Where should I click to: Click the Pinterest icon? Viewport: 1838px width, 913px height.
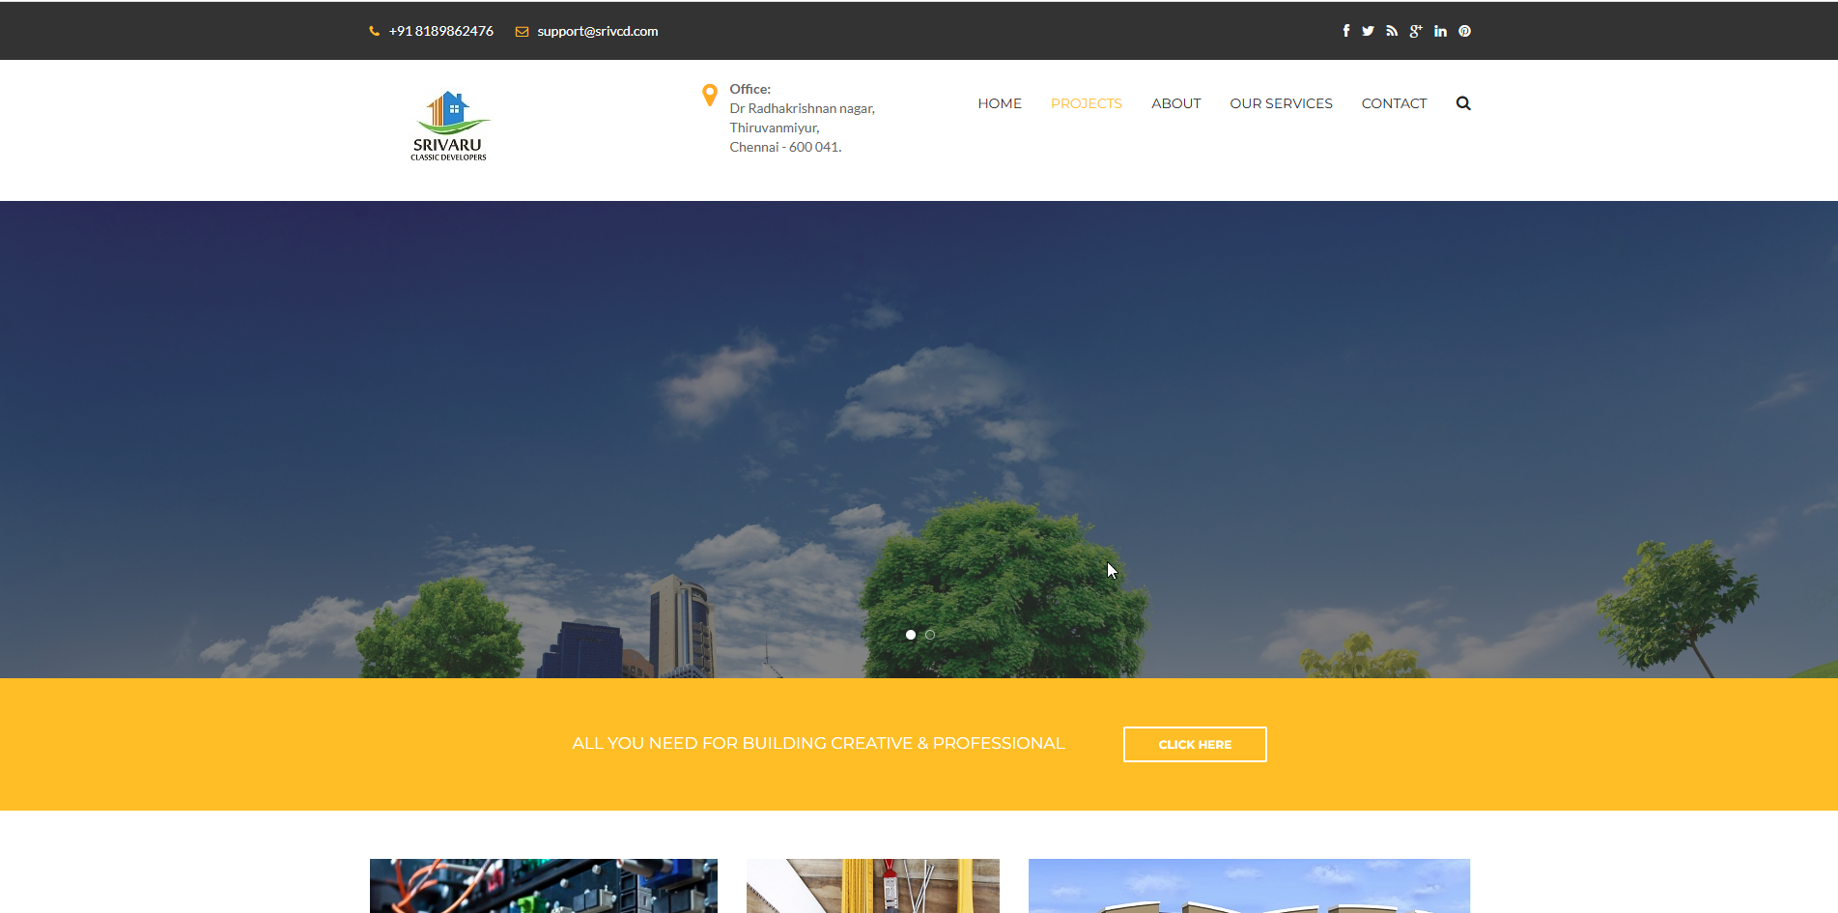pyautogui.click(x=1464, y=31)
